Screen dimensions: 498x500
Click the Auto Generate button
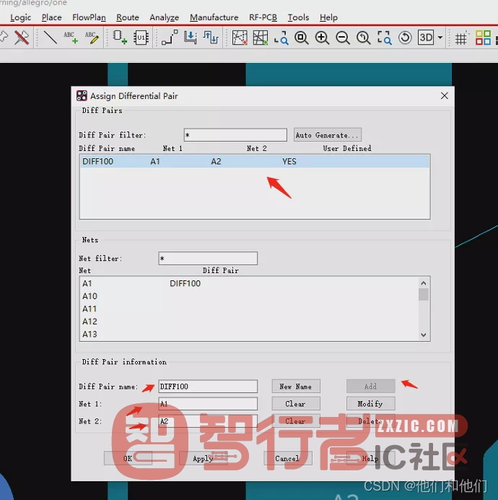tap(328, 135)
